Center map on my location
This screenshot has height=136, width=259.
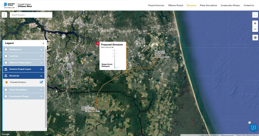(x=255, y=37)
